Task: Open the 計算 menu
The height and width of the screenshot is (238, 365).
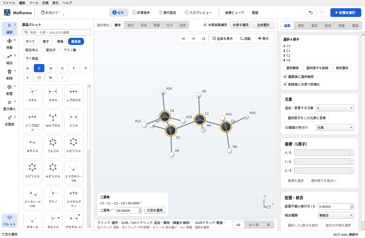Action: pos(45,3)
